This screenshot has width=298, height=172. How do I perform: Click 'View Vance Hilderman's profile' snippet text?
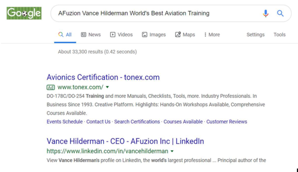coord(81,160)
